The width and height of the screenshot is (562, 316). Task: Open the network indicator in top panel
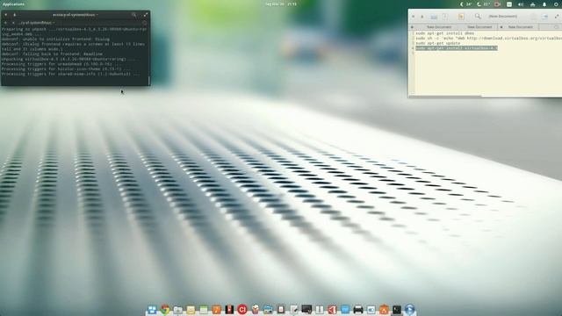tap(533, 4)
